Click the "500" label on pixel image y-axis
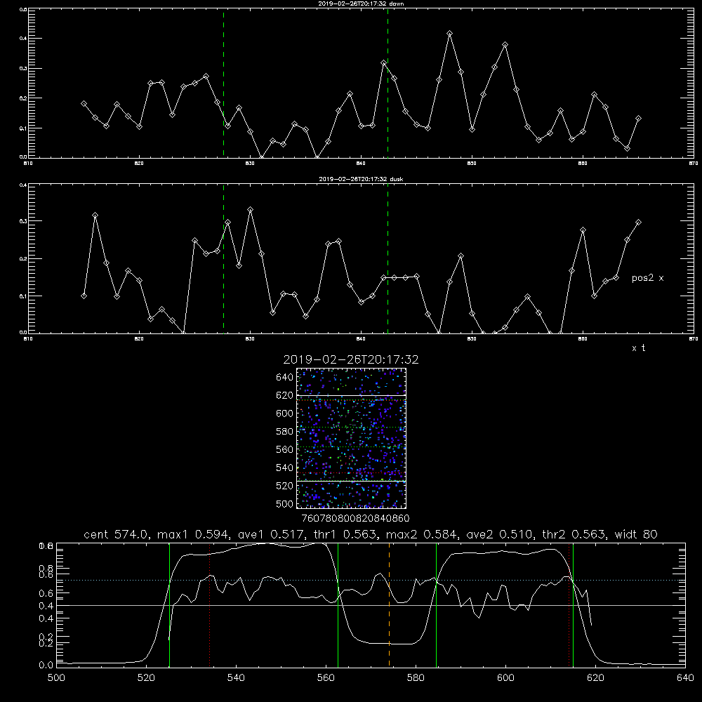Screen dimensions: 702x702 click(285, 503)
